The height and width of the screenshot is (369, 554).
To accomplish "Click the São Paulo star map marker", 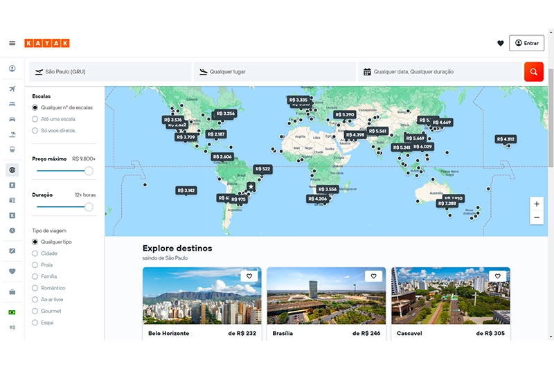I will point(251,186).
